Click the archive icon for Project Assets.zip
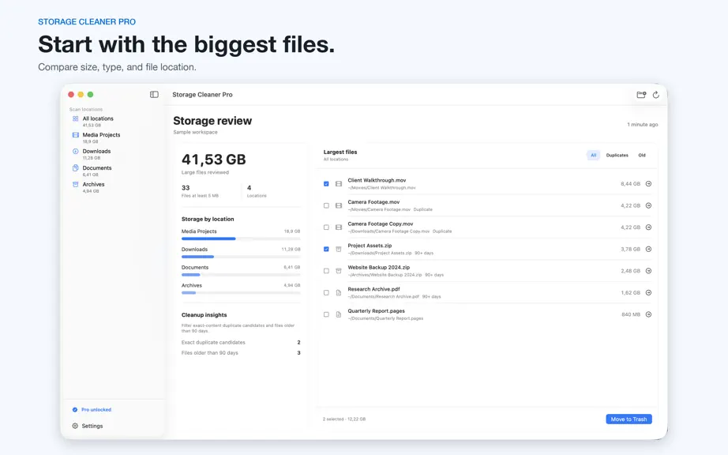This screenshot has height=455, width=728. [x=339, y=250]
